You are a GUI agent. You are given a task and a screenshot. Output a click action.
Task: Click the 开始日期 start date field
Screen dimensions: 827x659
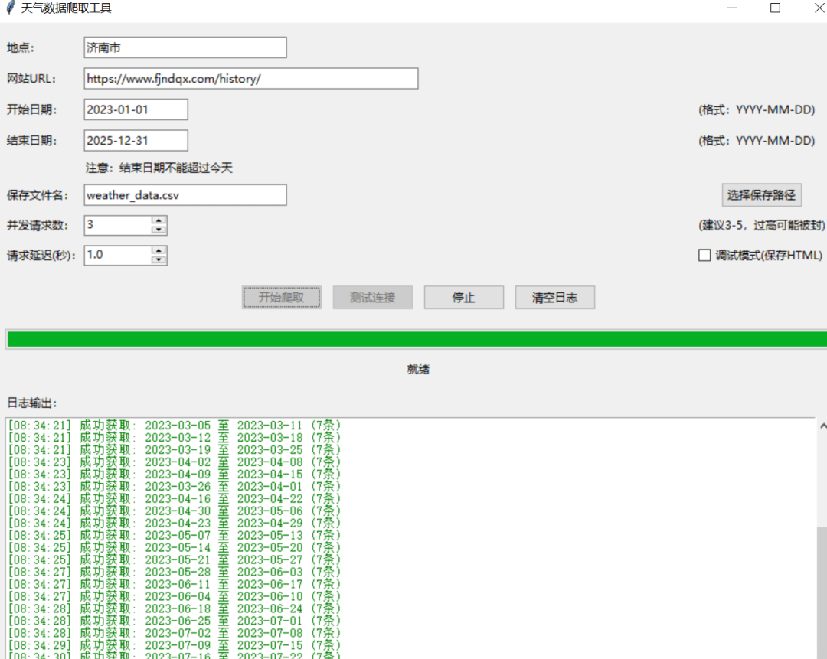pyautogui.click(x=136, y=109)
